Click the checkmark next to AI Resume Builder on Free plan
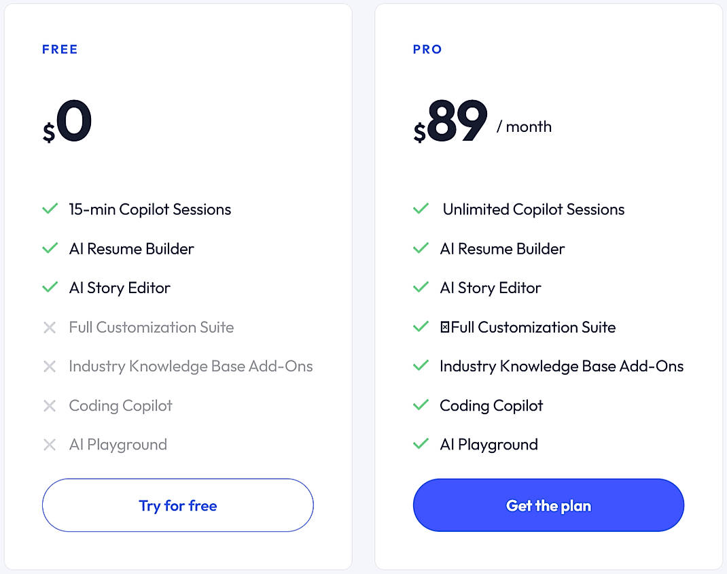This screenshot has width=727, height=574. pos(50,249)
